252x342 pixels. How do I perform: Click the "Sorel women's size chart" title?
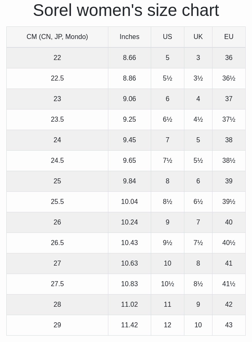tap(126, 10)
